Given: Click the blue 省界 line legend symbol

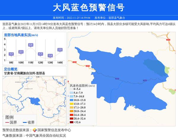Looking at the screenshot, I should click(24, 122).
